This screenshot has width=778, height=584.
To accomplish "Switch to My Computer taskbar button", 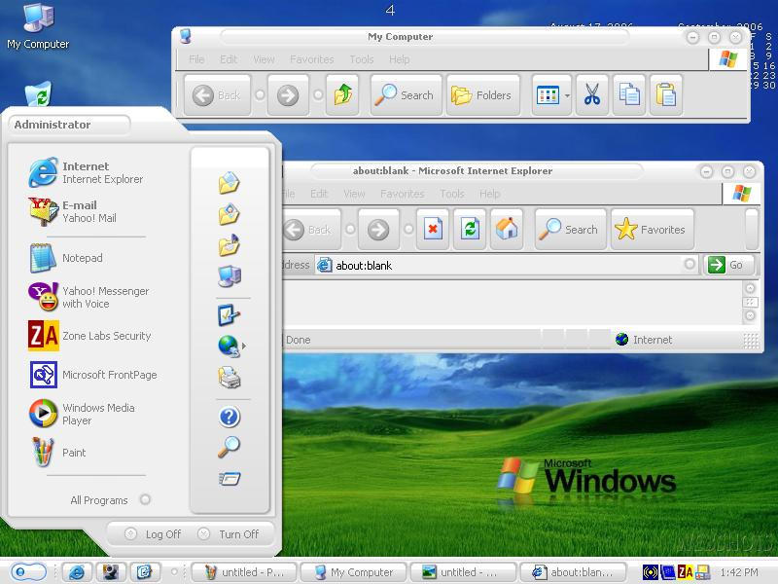I will 353,572.
